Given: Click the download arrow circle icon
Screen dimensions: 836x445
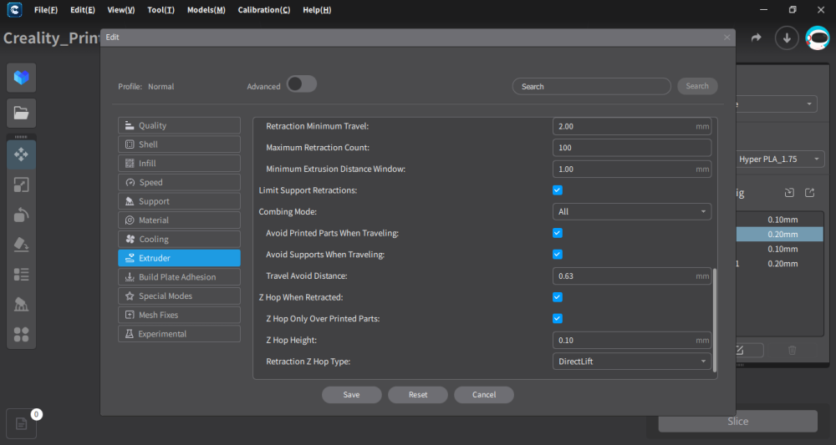Looking at the screenshot, I should (x=786, y=38).
